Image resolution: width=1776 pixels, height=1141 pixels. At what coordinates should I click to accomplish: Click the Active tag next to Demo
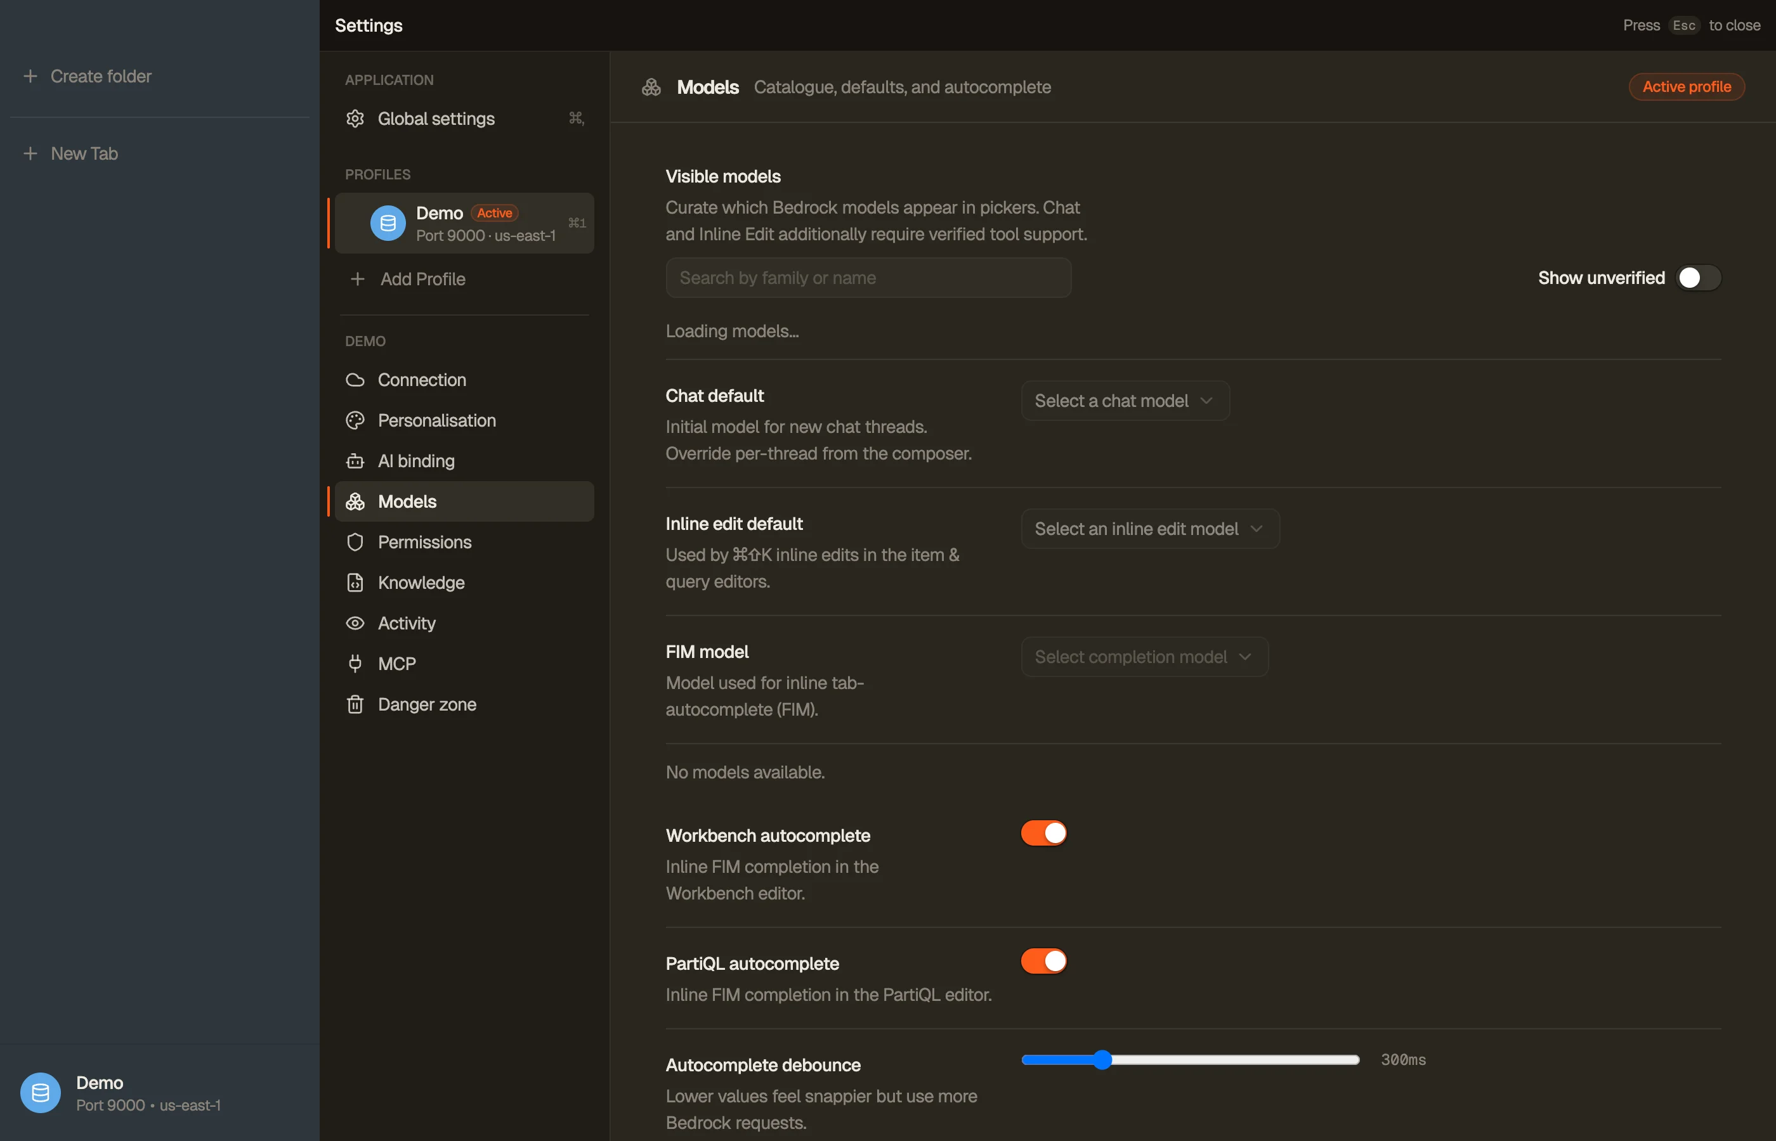pyautogui.click(x=494, y=214)
